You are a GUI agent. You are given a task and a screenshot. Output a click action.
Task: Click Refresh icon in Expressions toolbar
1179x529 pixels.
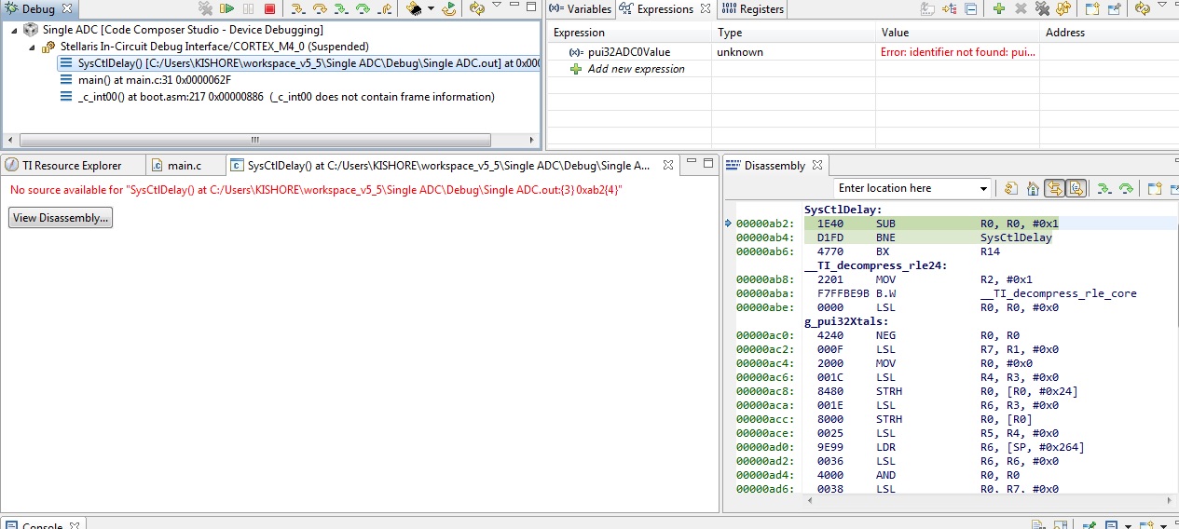(x=1143, y=9)
